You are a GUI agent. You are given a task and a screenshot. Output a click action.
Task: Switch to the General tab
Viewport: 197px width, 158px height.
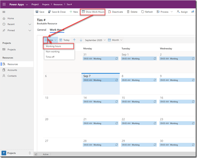pos(41,30)
